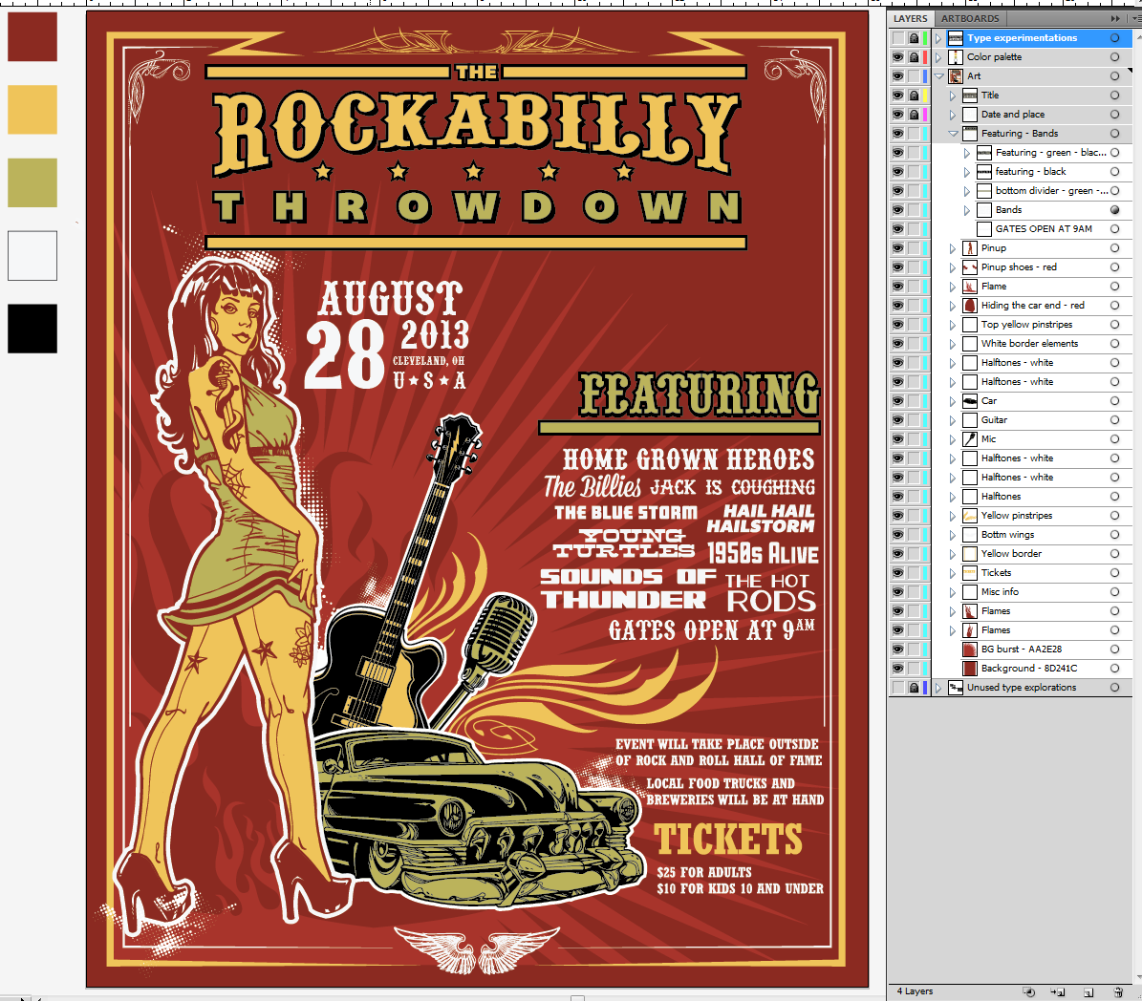Select the Layers tab
The width and height of the screenshot is (1142, 1001).
(x=911, y=18)
